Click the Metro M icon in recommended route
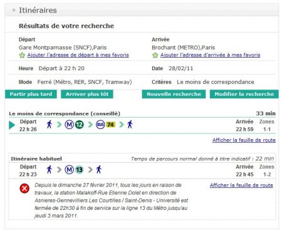282x235 pixels. click(x=69, y=125)
